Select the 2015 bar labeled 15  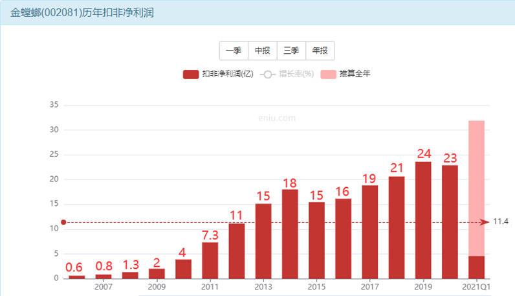[316, 240]
